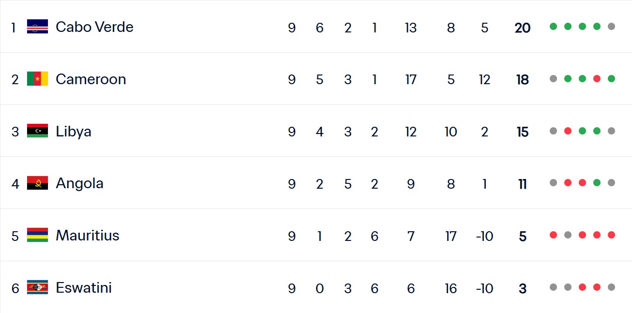Open the Cameroon team page

tap(90, 79)
